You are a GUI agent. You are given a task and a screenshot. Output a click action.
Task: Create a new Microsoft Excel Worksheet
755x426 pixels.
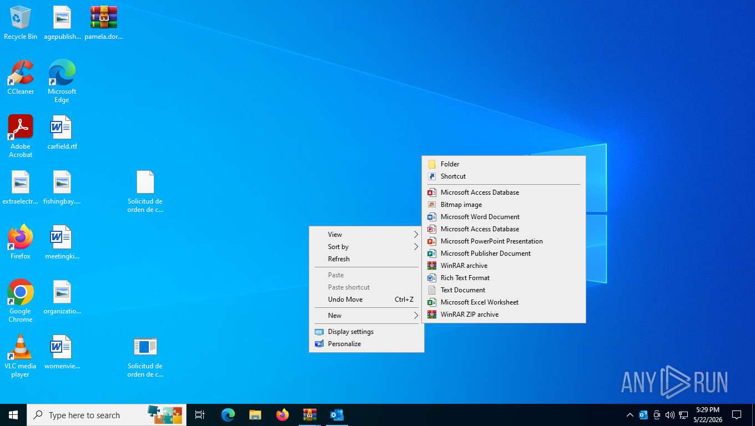tap(504, 302)
